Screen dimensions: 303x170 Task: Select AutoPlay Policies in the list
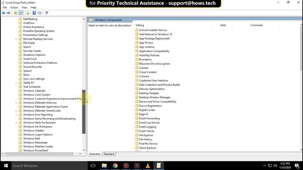pyautogui.click(x=149, y=55)
